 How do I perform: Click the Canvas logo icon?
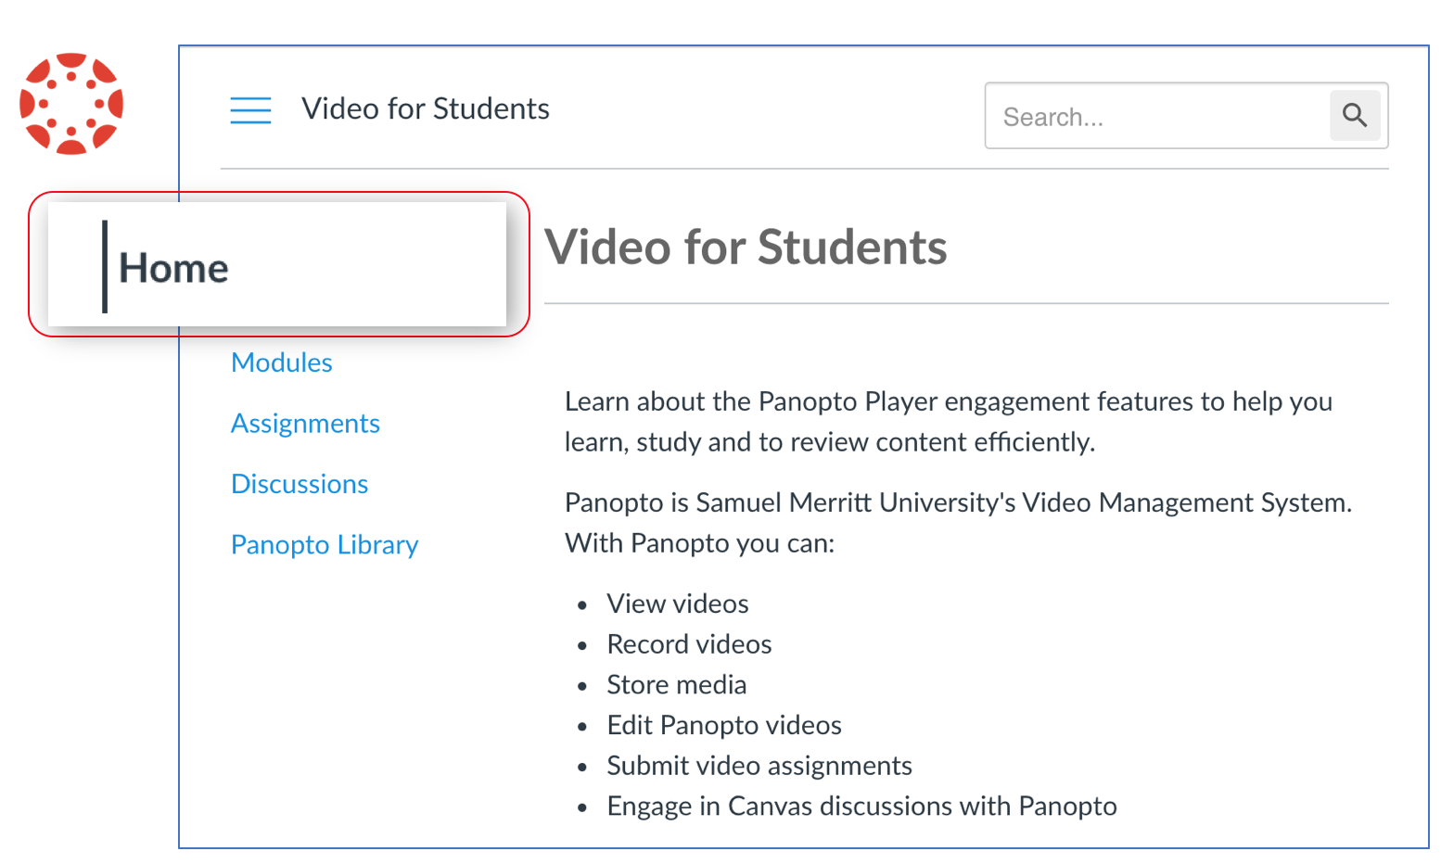[x=71, y=104]
